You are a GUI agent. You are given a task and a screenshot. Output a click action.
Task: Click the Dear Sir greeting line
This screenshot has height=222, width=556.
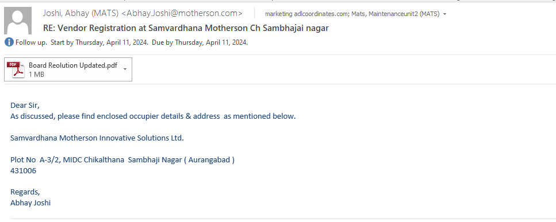(x=25, y=106)
